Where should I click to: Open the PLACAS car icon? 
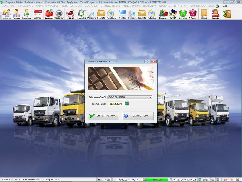pos(70,14)
